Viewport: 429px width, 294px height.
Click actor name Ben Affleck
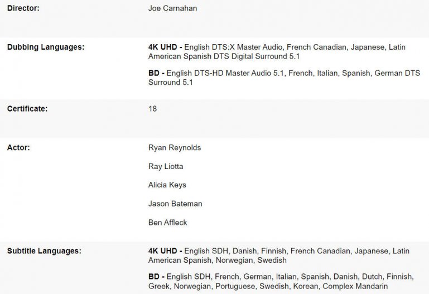(x=168, y=222)
